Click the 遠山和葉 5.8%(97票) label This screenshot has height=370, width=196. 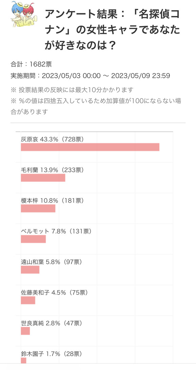click(x=51, y=262)
